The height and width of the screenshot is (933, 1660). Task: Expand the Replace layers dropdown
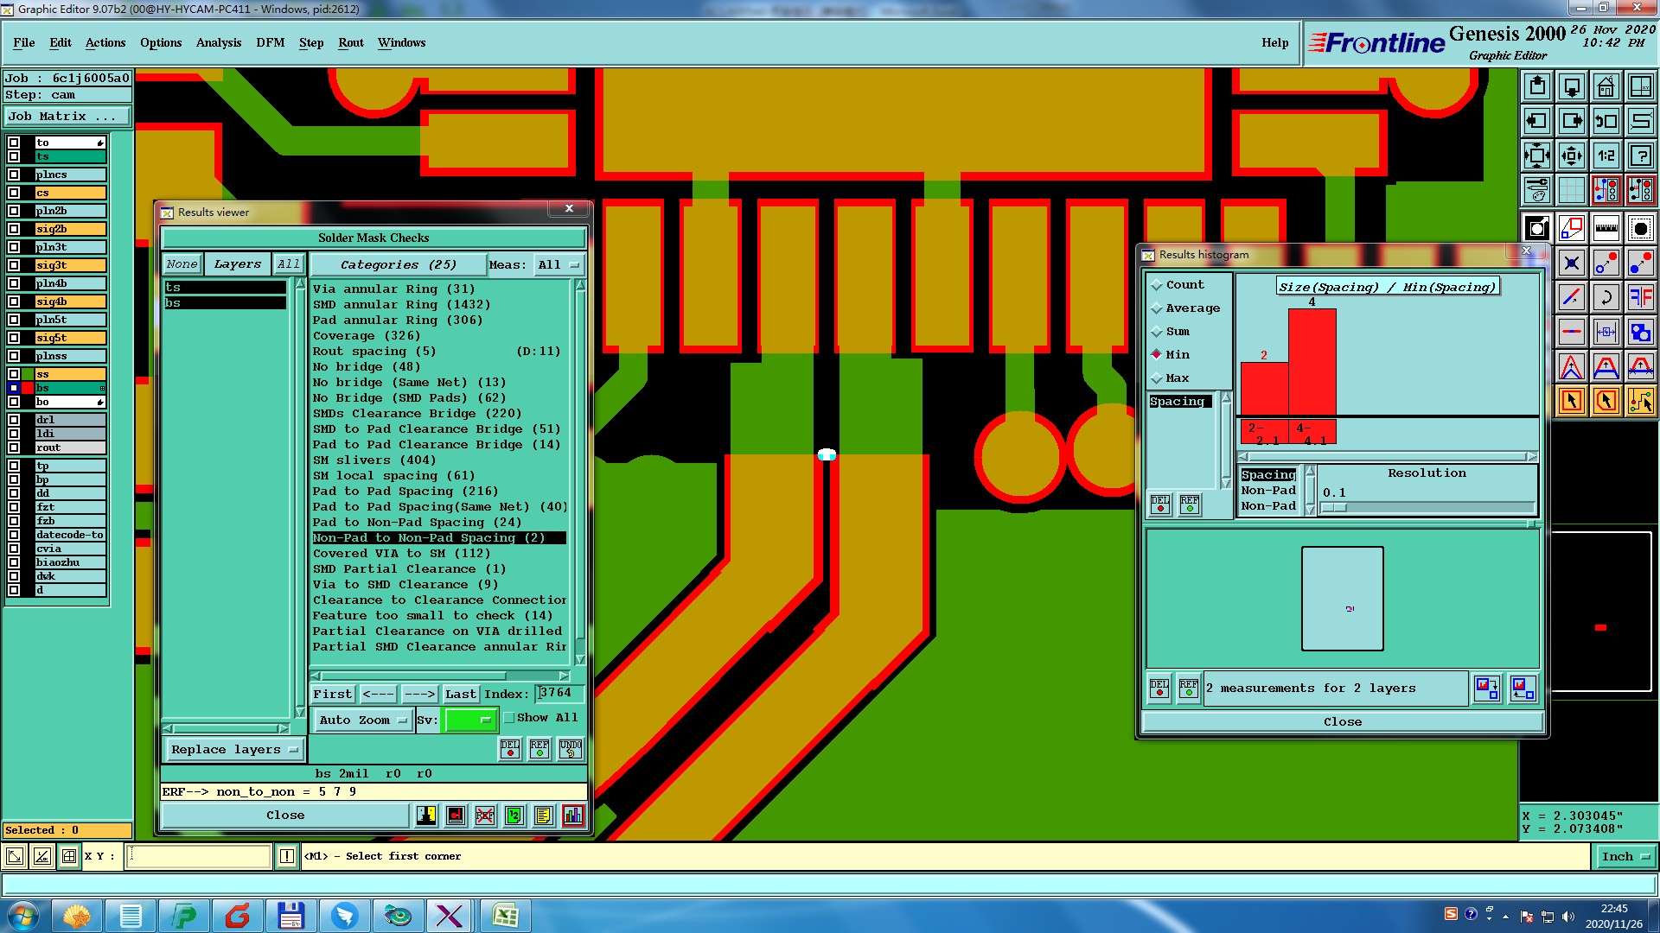pyautogui.click(x=233, y=750)
